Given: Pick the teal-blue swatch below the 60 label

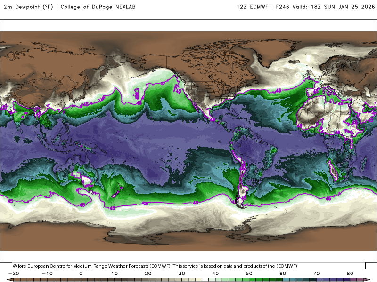Looking at the screenshot, I should click(x=286, y=280).
